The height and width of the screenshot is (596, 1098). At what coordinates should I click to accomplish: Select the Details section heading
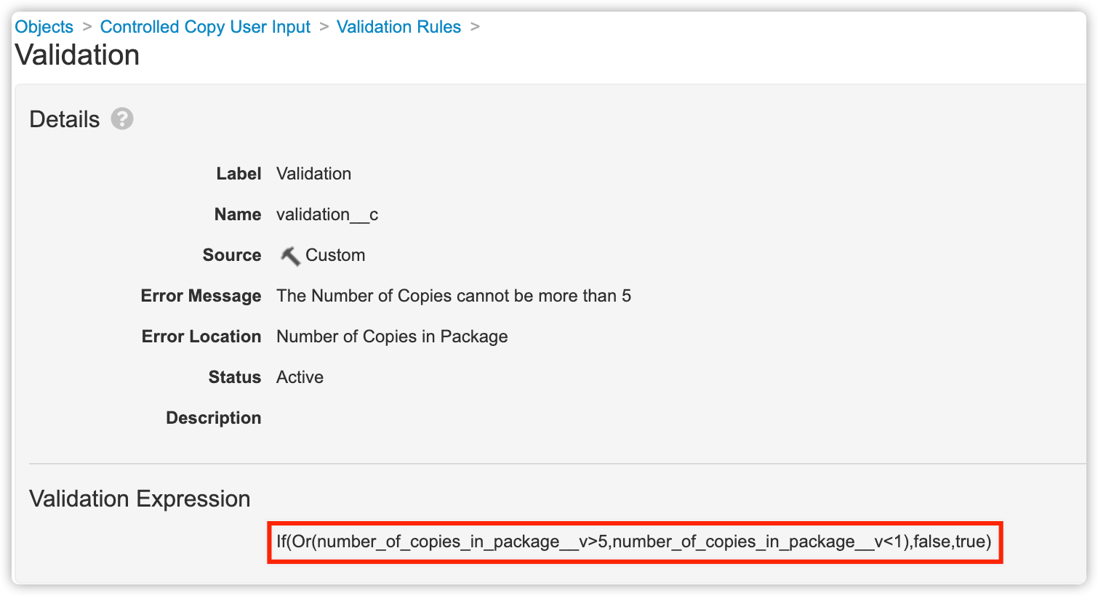coord(65,119)
